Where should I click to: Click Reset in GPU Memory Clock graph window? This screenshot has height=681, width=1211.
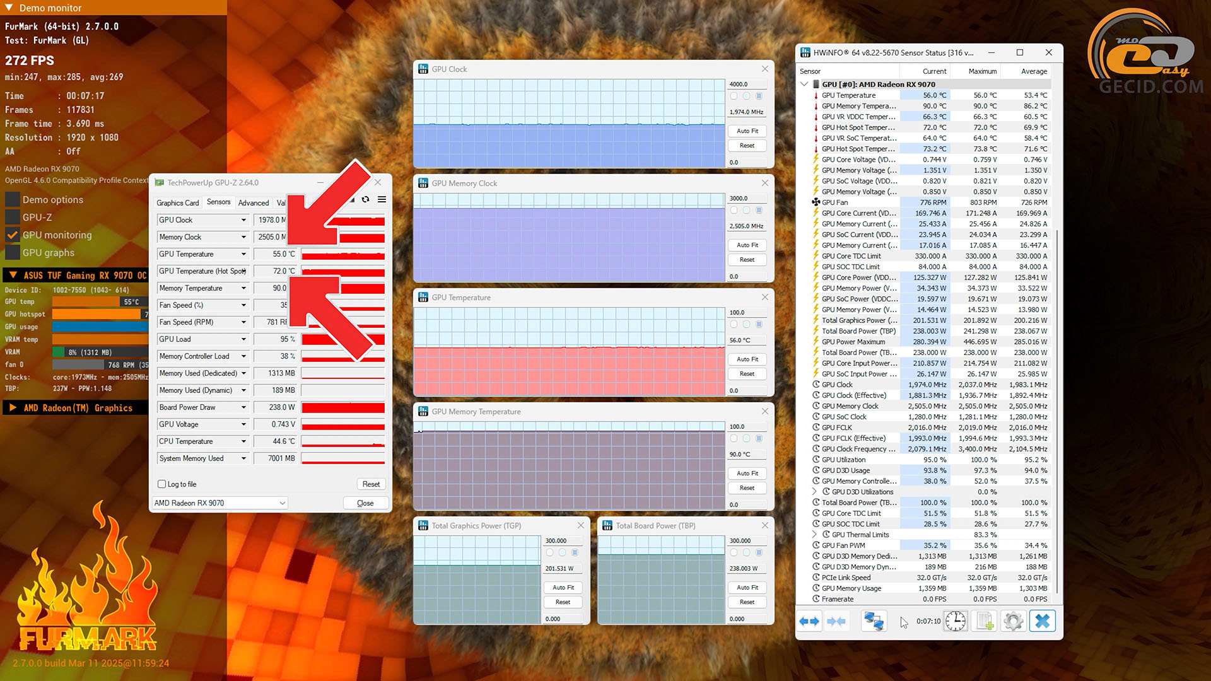tap(747, 260)
